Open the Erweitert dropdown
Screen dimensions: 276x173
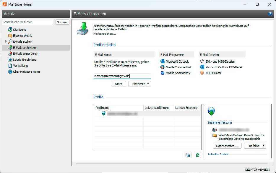click(139, 84)
